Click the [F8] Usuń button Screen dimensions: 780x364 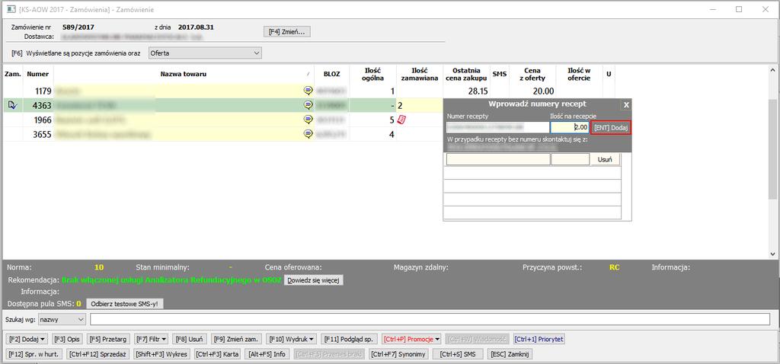coord(190,339)
